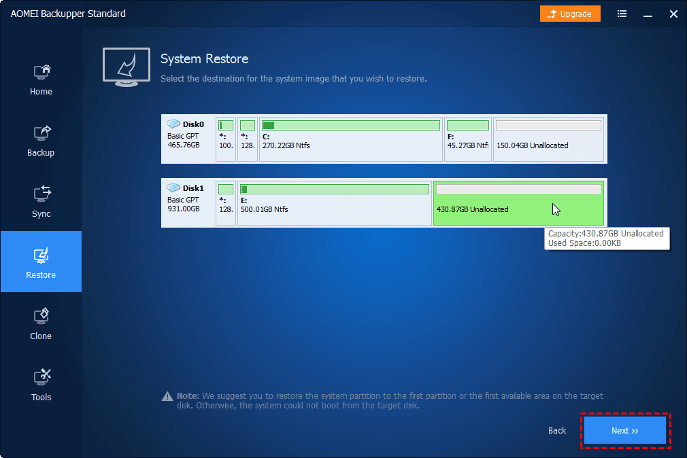
Task: Click the Restore label in sidebar
Action: [x=41, y=275]
